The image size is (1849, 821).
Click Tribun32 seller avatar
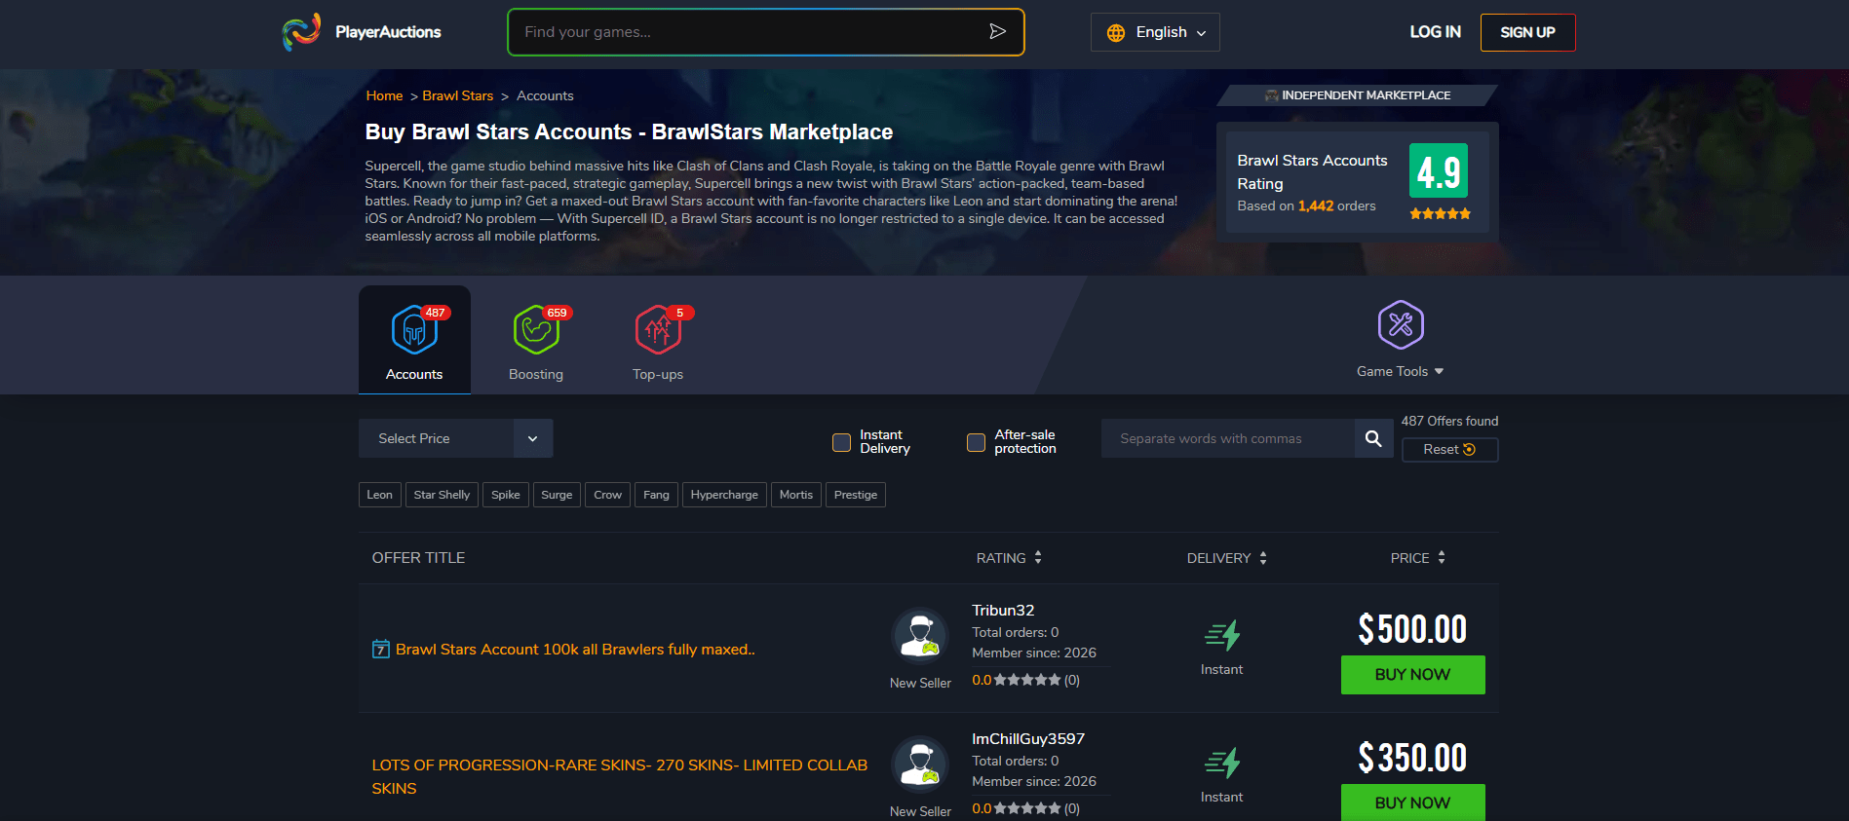tap(920, 636)
